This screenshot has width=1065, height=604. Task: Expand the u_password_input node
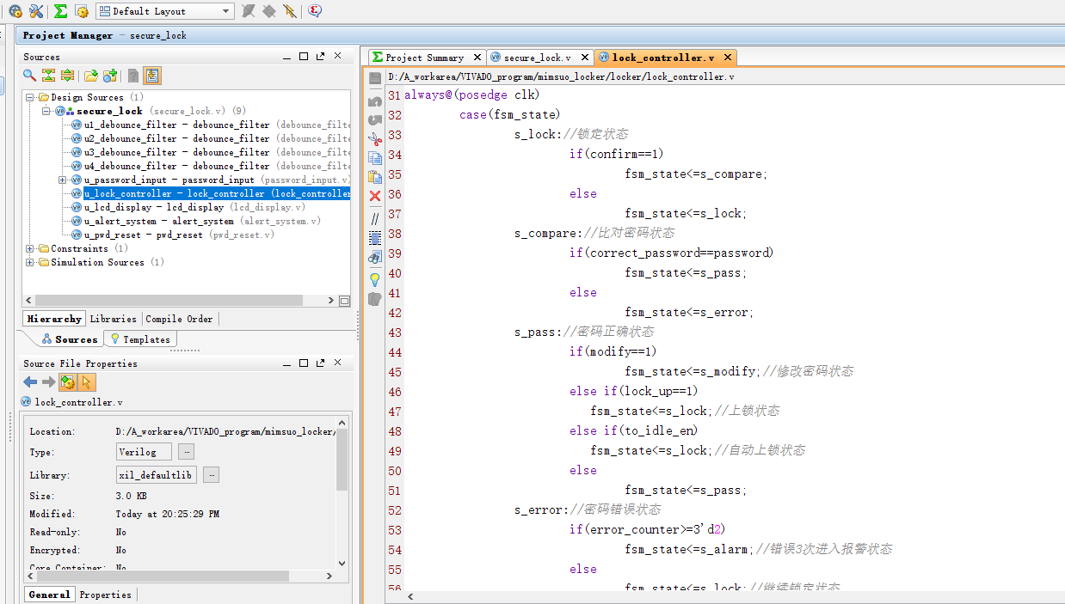pyautogui.click(x=63, y=180)
